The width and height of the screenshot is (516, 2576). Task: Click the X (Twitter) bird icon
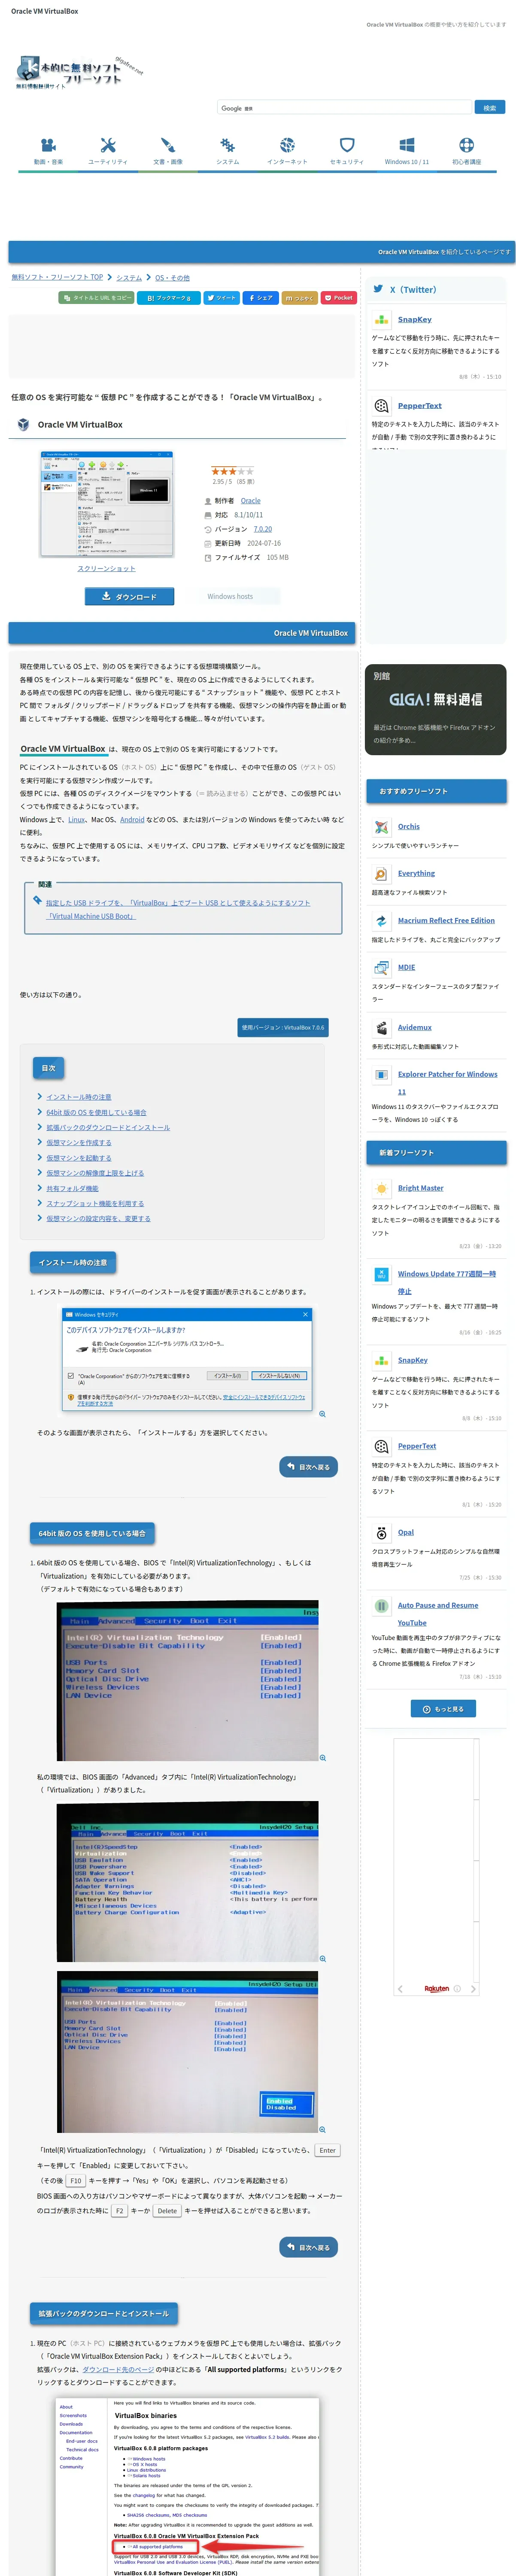pyautogui.click(x=378, y=289)
